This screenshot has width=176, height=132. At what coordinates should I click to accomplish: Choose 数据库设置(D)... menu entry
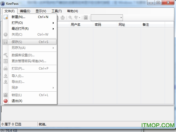30,55
